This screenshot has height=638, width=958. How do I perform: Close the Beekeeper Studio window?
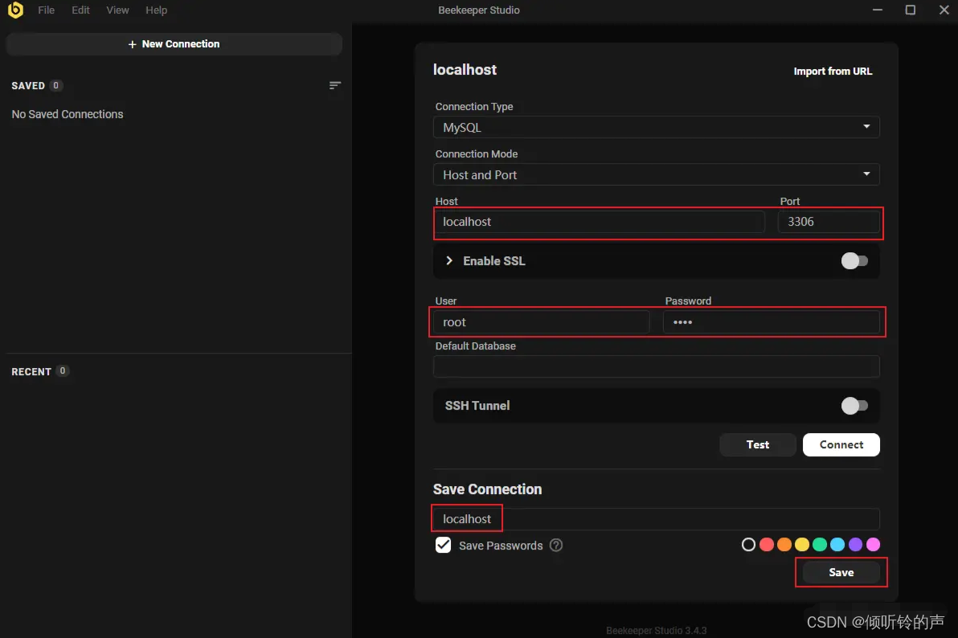point(944,10)
